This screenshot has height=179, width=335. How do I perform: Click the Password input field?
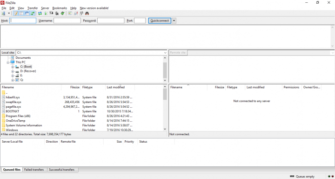click(x=111, y=21)
